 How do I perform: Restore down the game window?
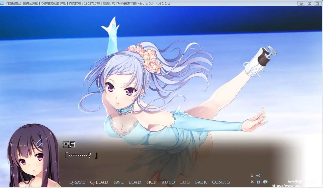pos(309,3)
